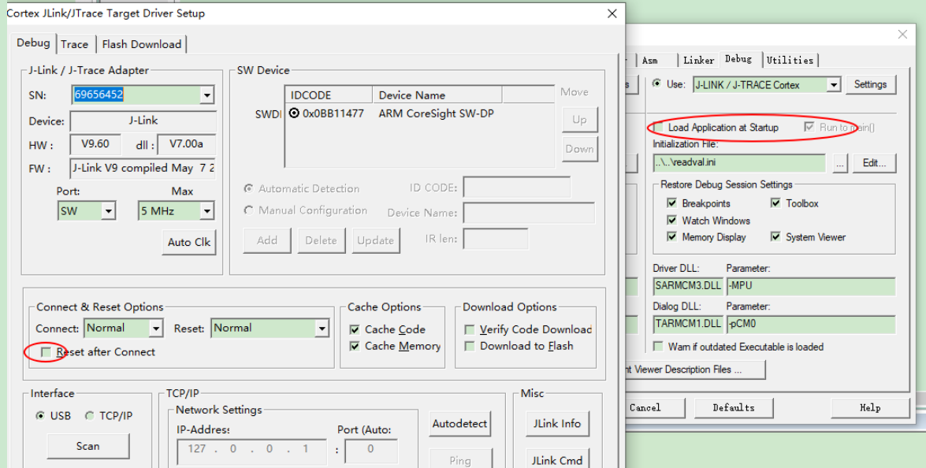926x468 pixels.
Task: Open JLink Cmd
Action: (x=557, y=460)
